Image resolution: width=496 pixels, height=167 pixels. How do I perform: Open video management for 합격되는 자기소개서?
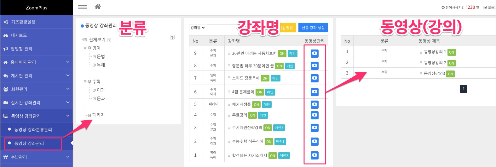pyautogui.click(x=314, y=155)
